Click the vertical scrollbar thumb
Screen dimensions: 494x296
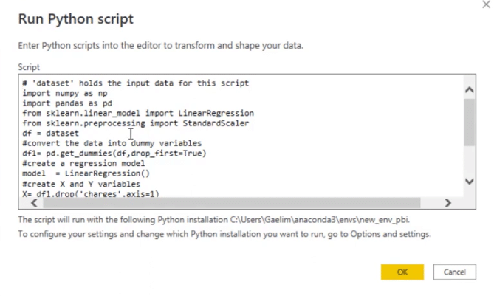(x=470, y=123)
